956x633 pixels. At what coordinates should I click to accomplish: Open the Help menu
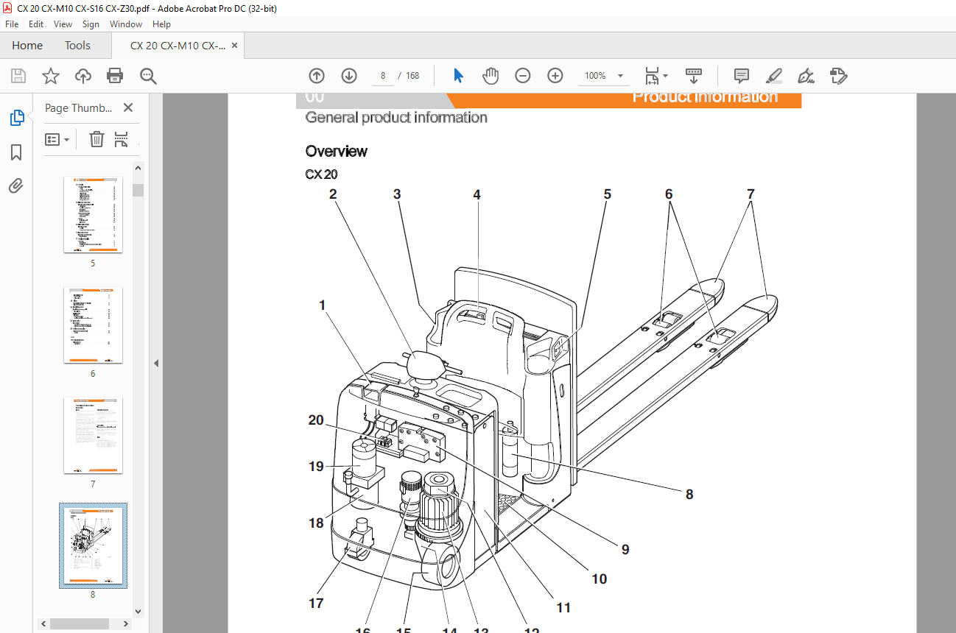coord(161,24)
